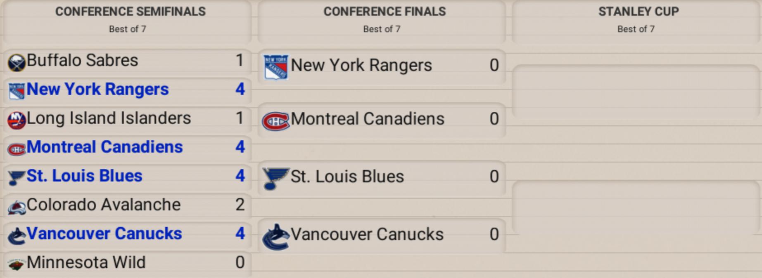Click Minnesota Wild team name

(x=86, y=263)
